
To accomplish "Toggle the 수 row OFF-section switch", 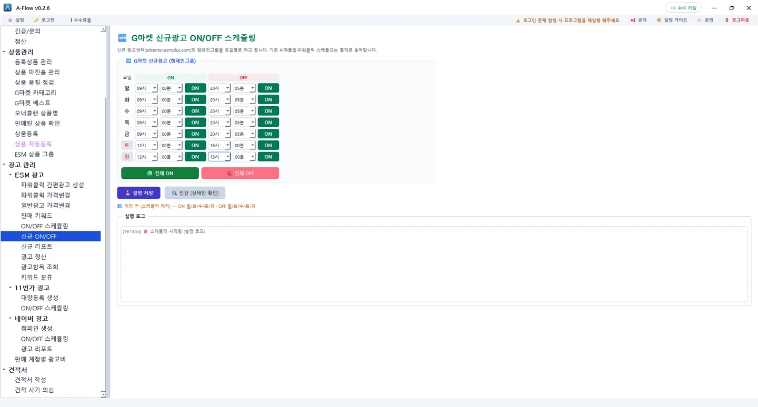I will pyautogui.click(x=268, y=111).
